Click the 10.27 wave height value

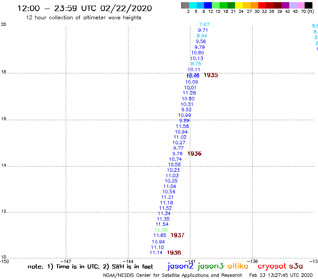coord(179,143)
